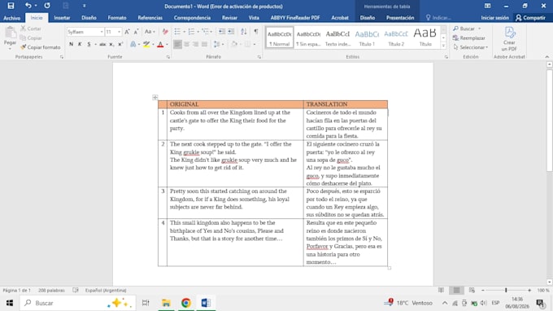Image resolution: width=553 pixels, height=311 pixels.
Task: Decrease font size with the small A button
Action: point(136,32)
